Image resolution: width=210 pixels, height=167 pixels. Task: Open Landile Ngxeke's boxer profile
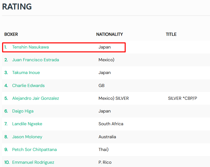[x=27, y=124]
